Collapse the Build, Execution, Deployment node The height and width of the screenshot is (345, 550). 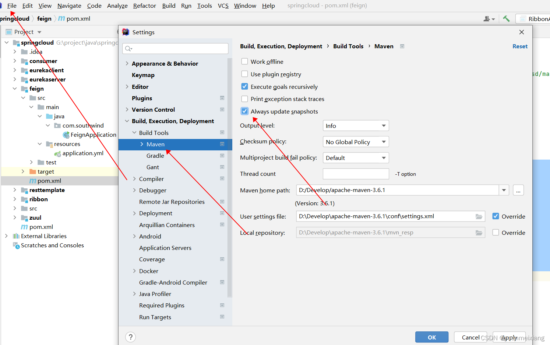tap(127, 121)
